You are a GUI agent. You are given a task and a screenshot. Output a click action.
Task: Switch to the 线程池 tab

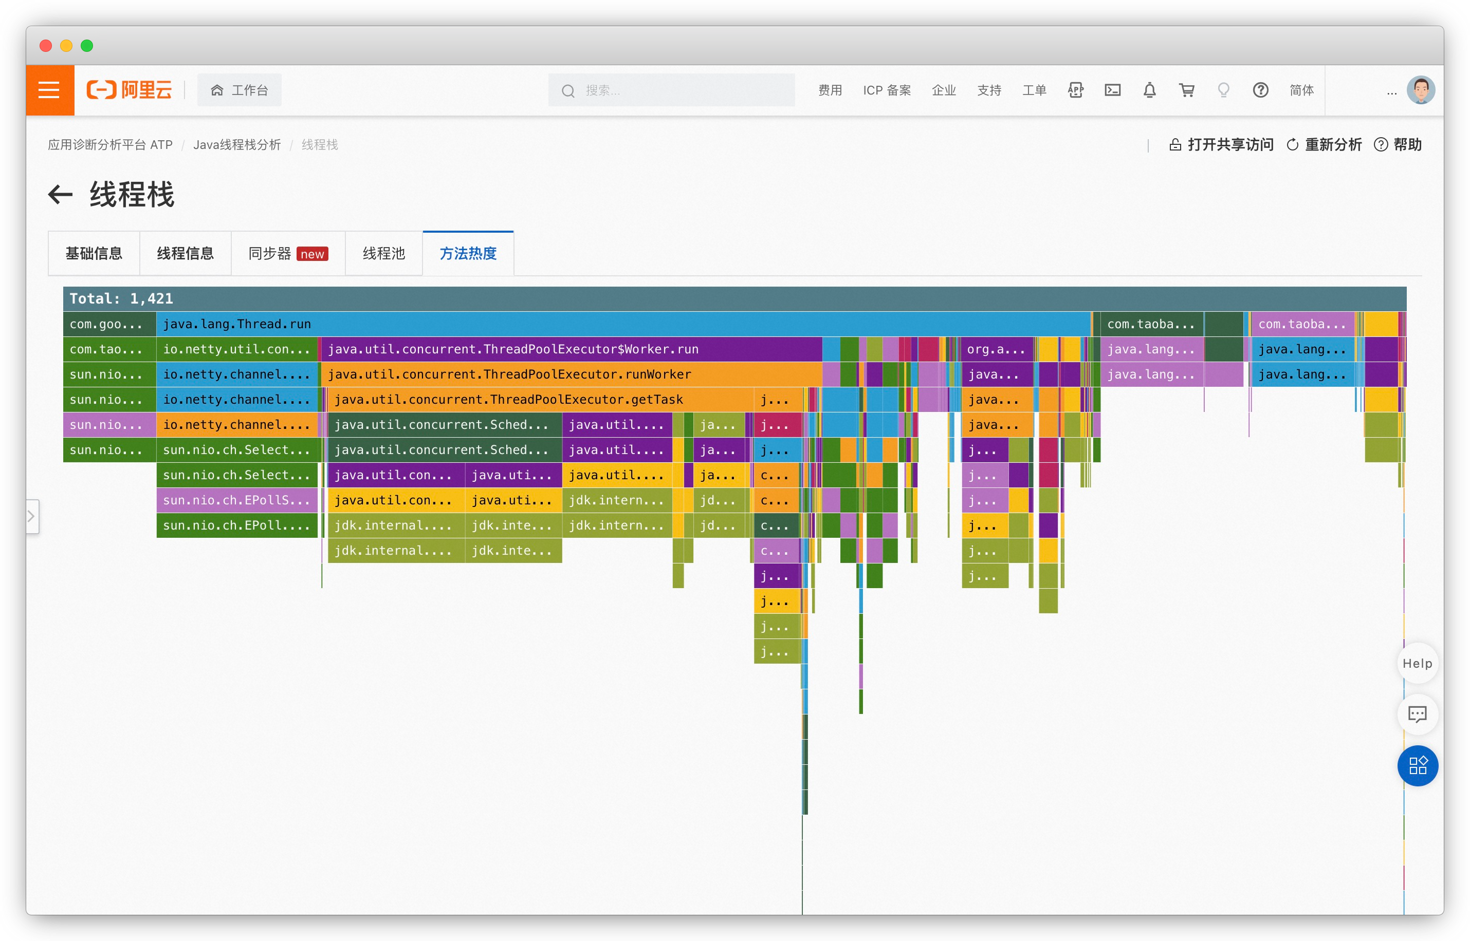tap(383, 254)
